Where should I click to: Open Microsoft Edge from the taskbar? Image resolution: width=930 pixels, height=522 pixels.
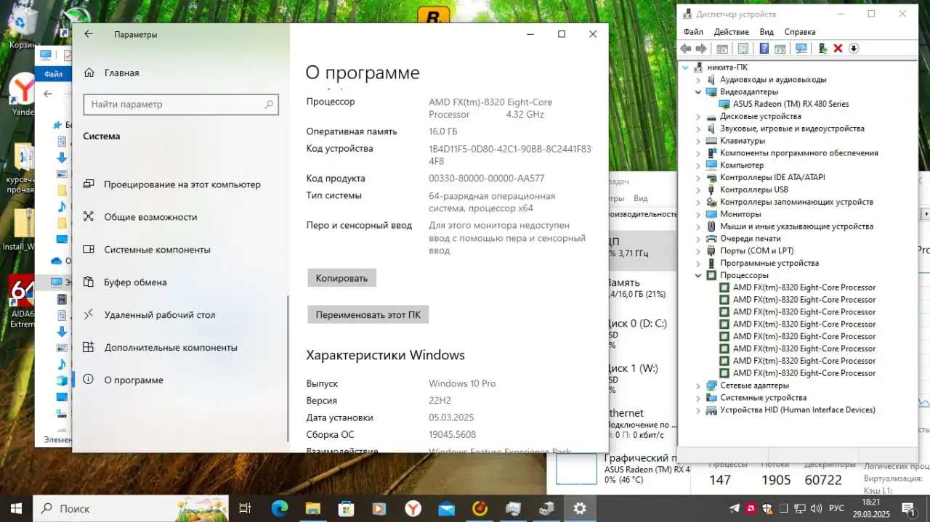[279, 508]
